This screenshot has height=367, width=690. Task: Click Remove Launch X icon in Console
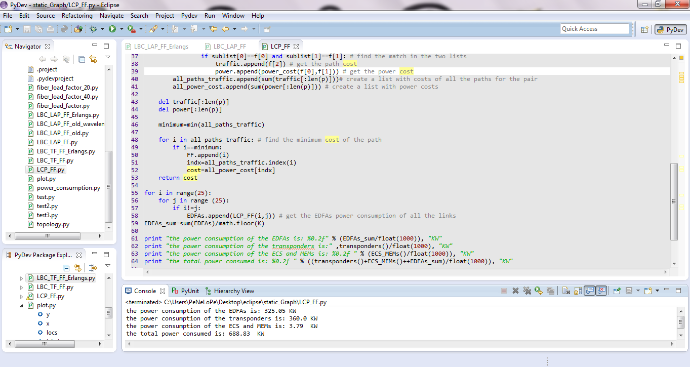click(x=515, y=291)
